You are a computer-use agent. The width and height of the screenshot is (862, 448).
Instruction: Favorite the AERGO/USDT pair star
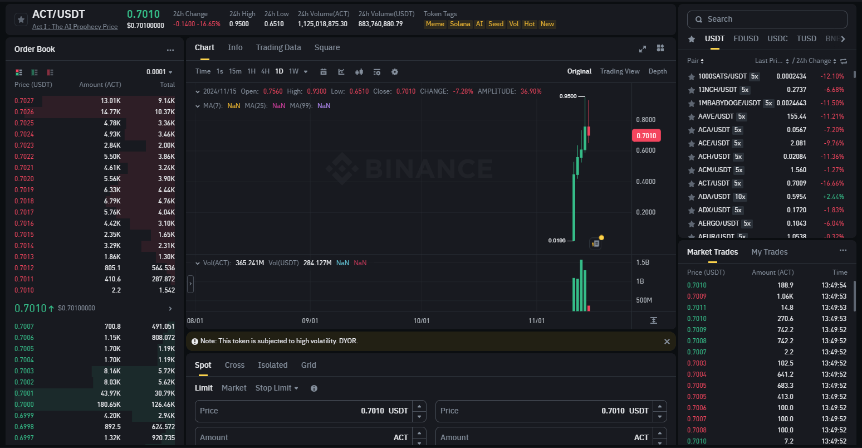(x=692, y=223)
